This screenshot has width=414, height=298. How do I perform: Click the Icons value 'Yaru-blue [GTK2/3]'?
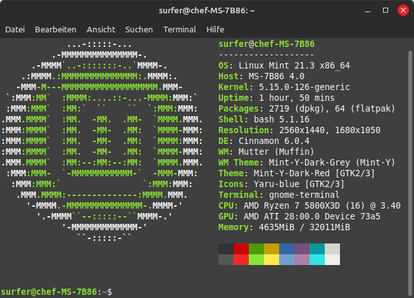click(x=299, y=184)
